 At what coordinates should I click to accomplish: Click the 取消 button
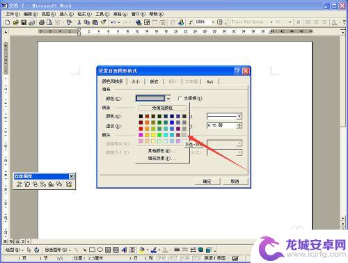235,182
